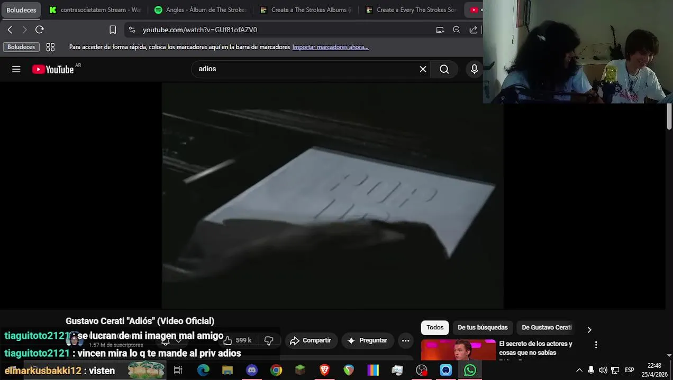Select the youtube.com address bar URL
Viewport: 673px width, 380px height.
point(200,30)
